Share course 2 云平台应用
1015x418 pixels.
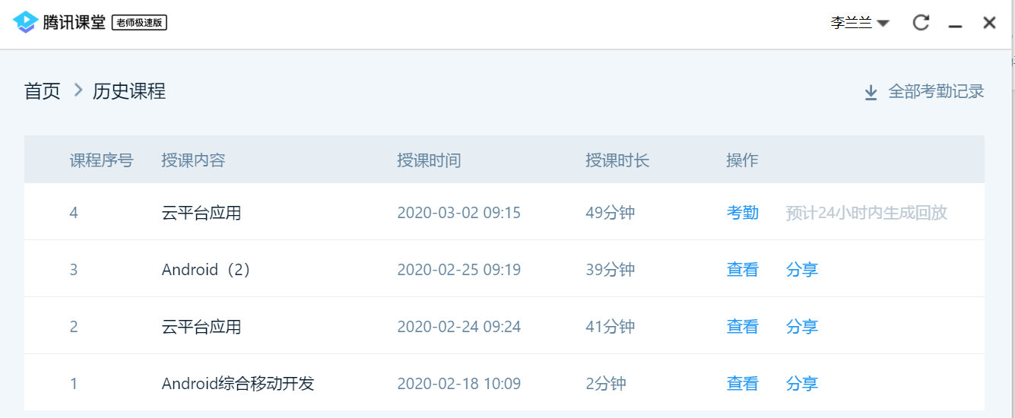click(x=801, y=327)
